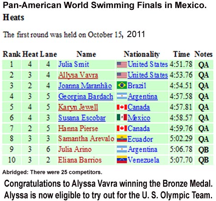The image size is (216, 201).
Task: Click the Rank column header
Action: tap(12, 54)
